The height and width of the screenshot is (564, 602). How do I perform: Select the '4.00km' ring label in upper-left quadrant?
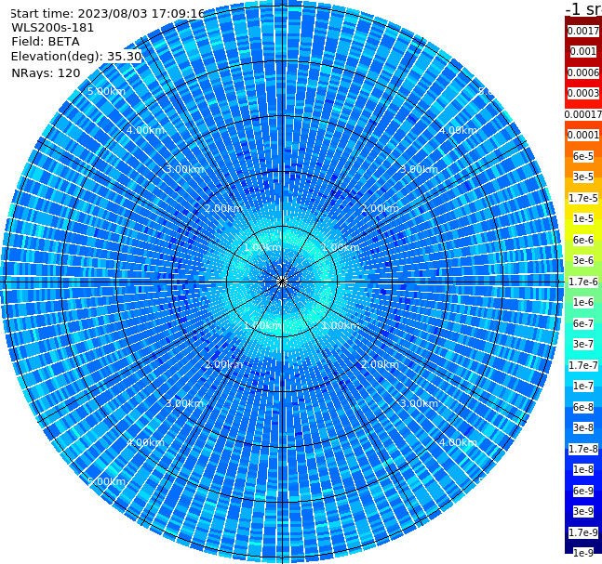pos(145,130)
